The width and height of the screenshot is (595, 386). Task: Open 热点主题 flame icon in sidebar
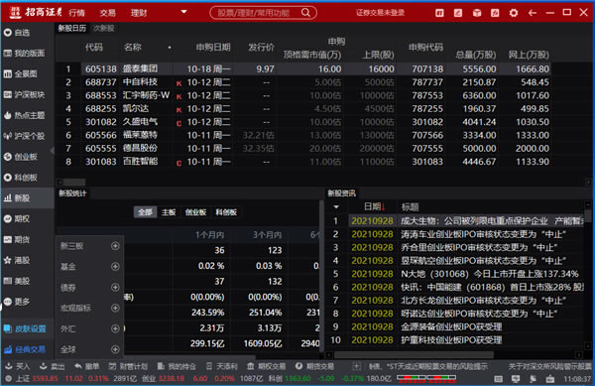tap(8, 115)
